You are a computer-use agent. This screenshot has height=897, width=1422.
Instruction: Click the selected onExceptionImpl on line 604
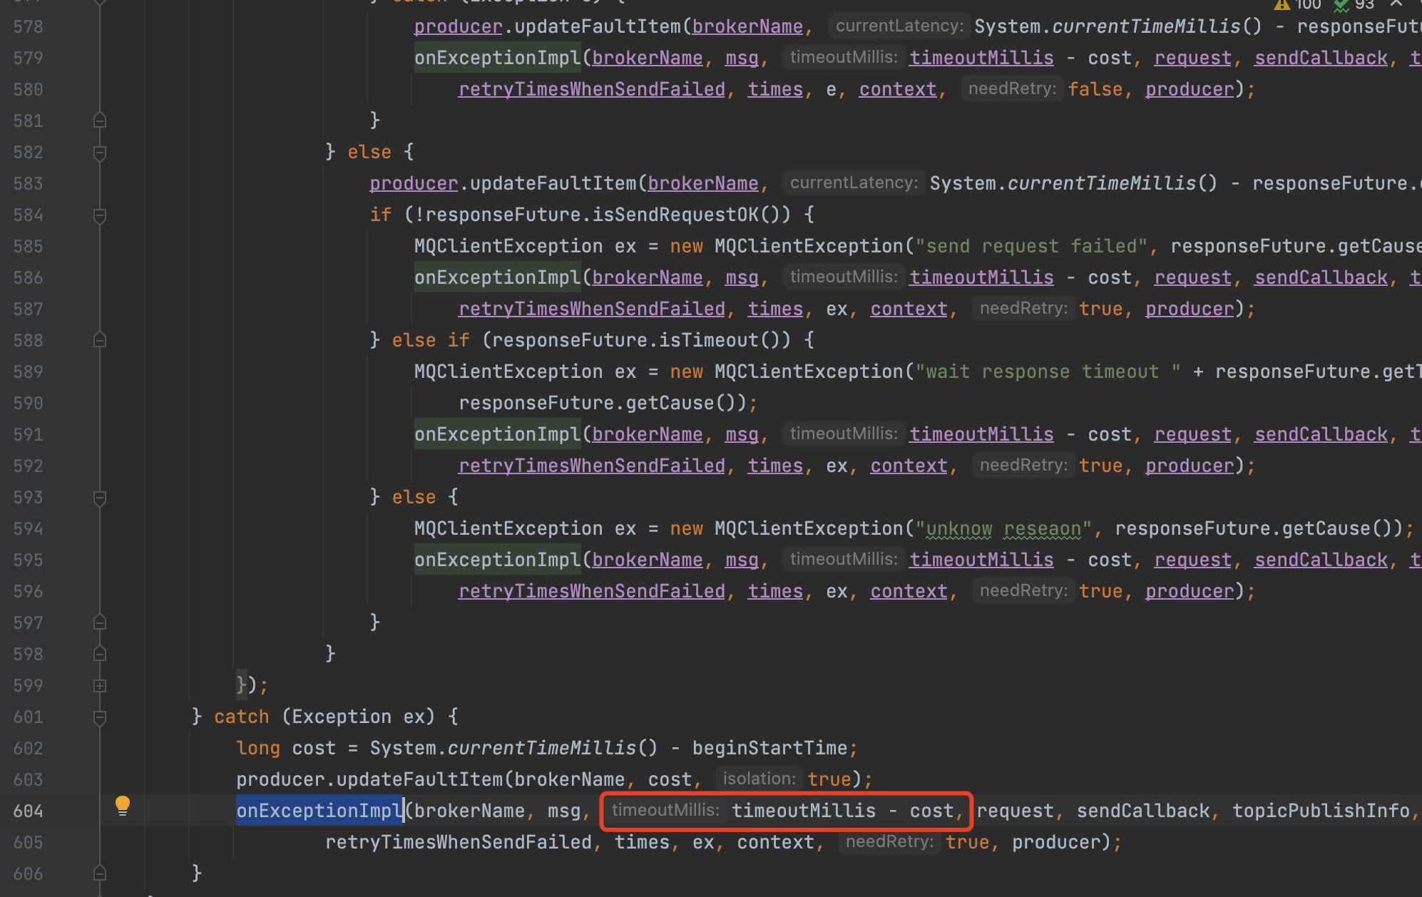click(x=319, y=811)
